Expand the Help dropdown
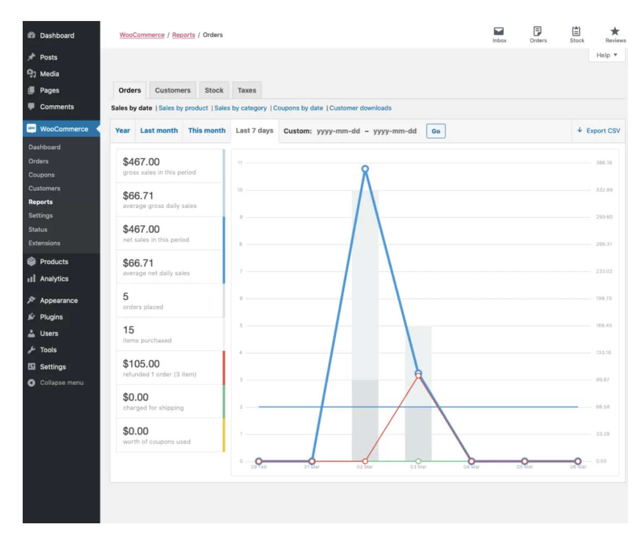643x541 pixels. coord(606,55)
